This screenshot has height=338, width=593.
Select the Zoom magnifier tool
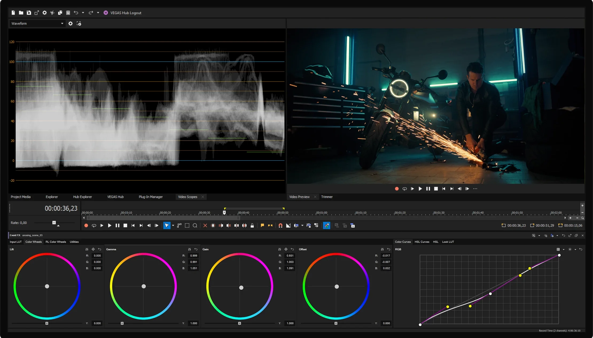195,226
